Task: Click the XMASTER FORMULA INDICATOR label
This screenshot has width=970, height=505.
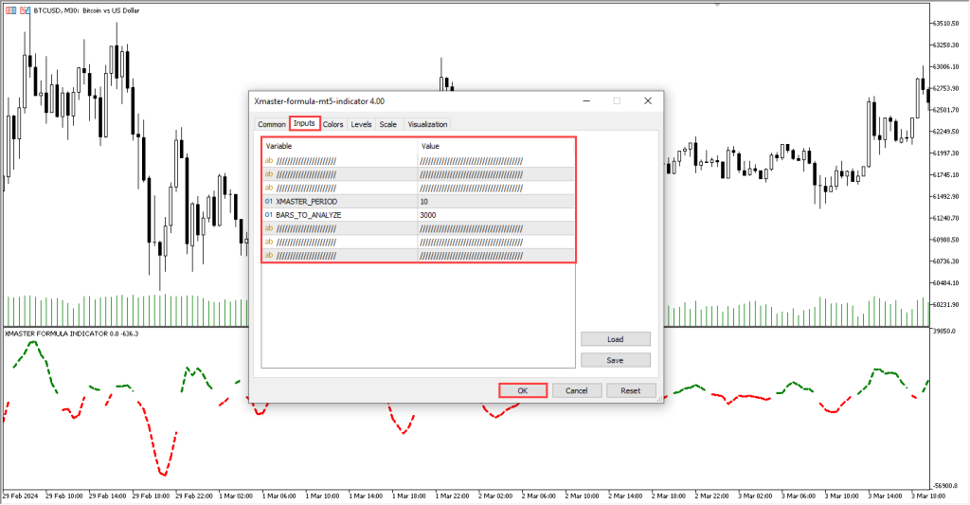Action: pos(71,334)
